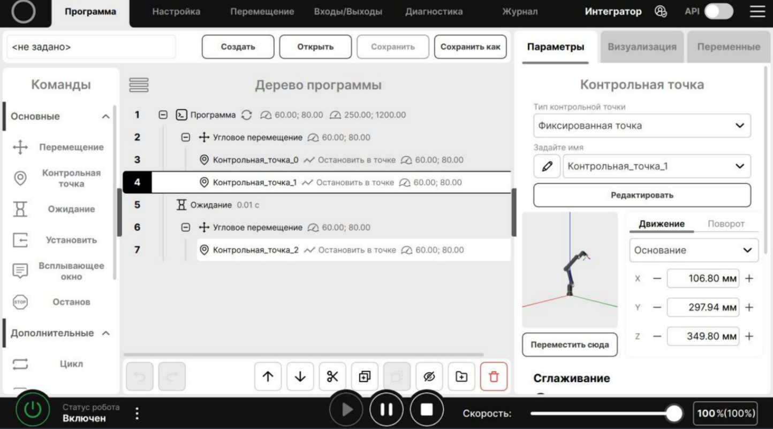Open the Диагностика tab
This screenshot has width=773, height=429.
(434, 12)
